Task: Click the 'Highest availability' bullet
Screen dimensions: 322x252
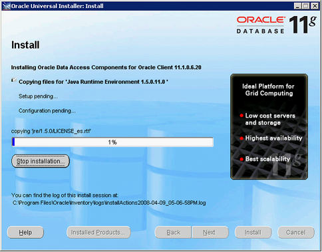Action: (x=271, y=138)
